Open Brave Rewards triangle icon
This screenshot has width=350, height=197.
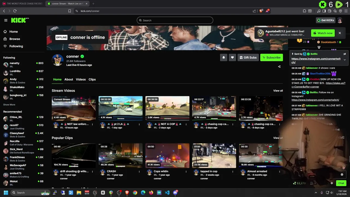coord(268,11)
